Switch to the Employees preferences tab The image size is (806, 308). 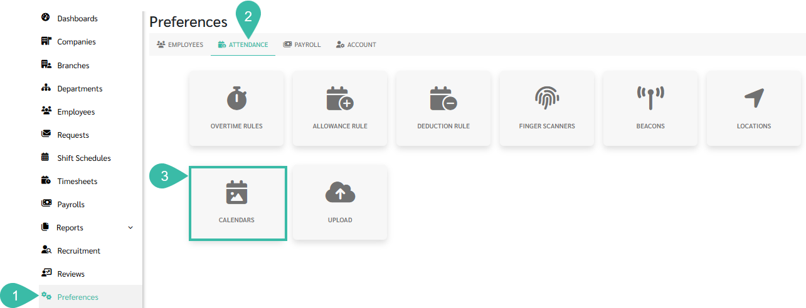click(x=180, y=44)
